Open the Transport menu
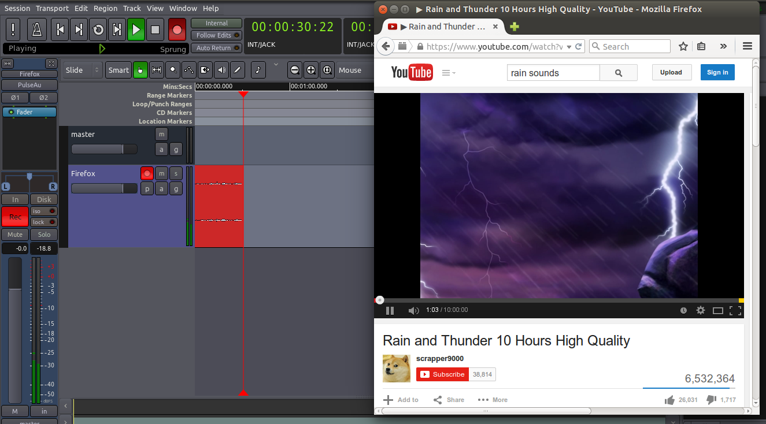Image resolution: width=766 pixels, height=424 pixels. tap(52, 8)
